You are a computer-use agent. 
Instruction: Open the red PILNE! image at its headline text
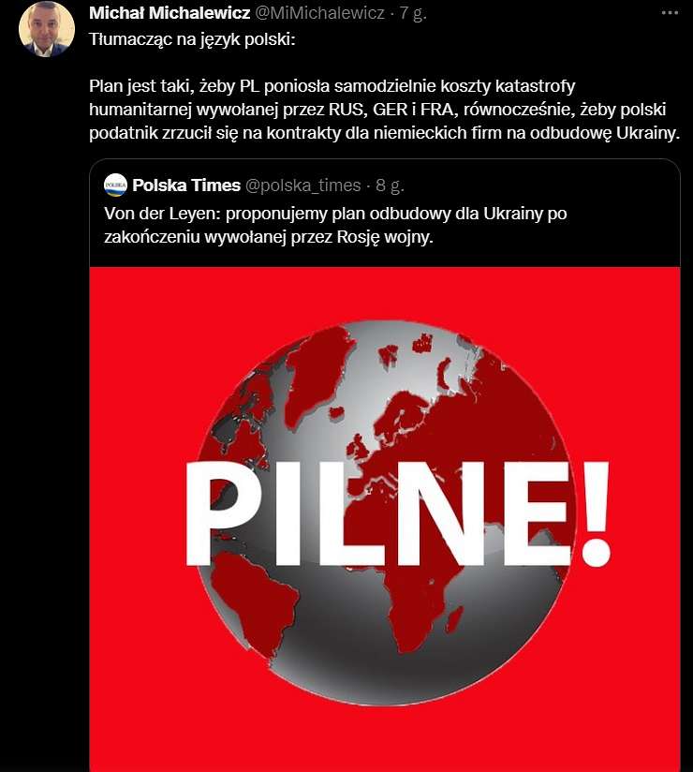(x=398, y=513)
